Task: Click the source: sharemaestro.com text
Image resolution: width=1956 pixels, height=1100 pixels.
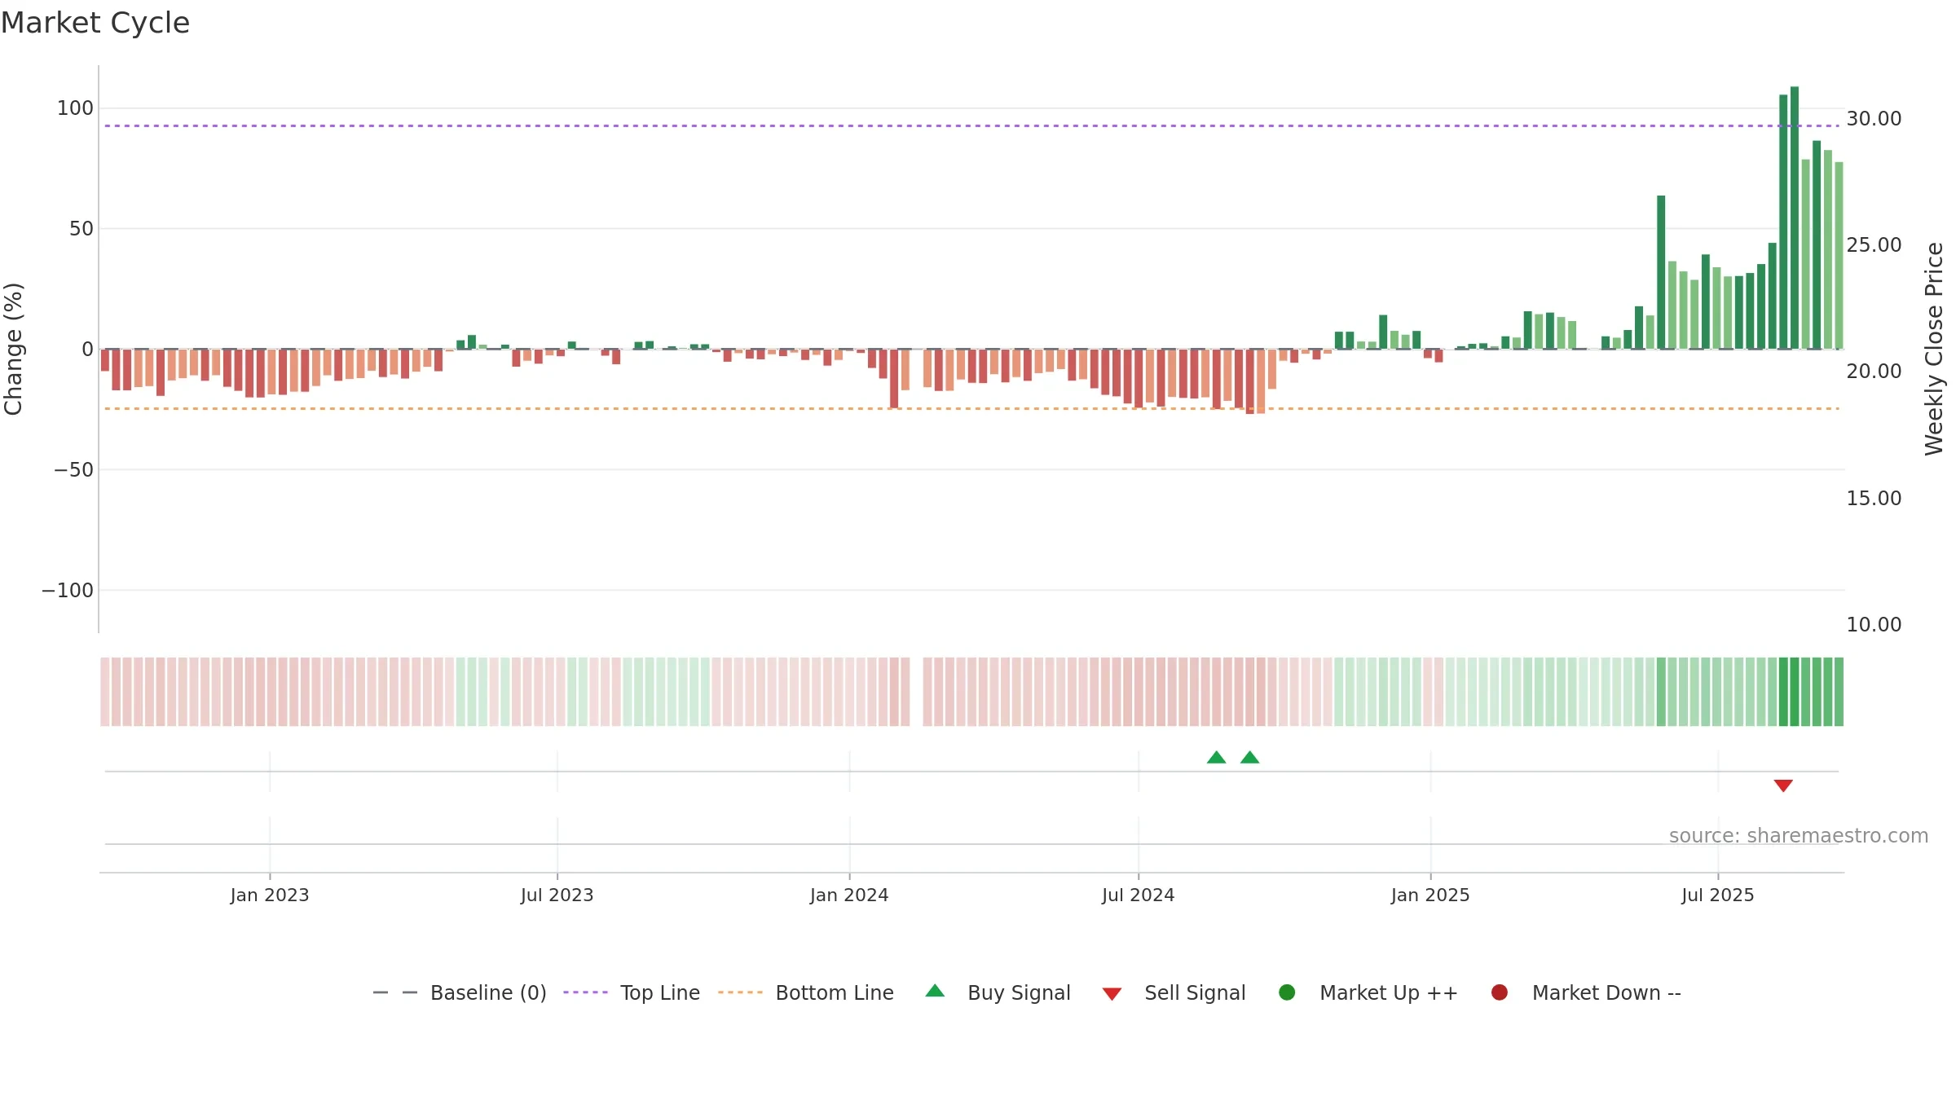Action: [x=1799, y=836]
